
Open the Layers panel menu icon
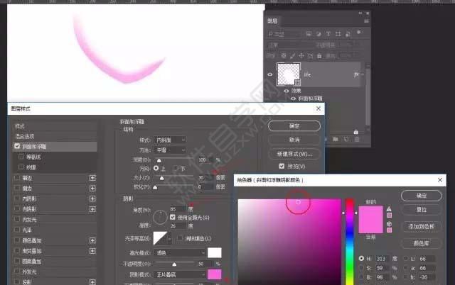(367, 21)
